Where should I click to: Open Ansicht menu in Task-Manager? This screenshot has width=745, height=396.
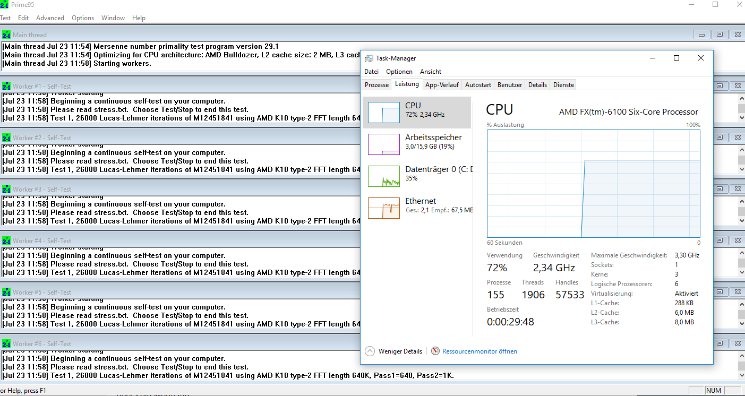[431, 72]
